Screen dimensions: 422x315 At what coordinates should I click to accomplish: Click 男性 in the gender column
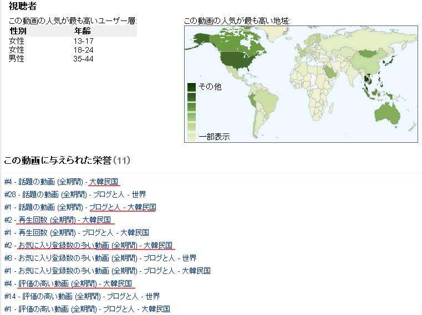[x=17, y=59]
